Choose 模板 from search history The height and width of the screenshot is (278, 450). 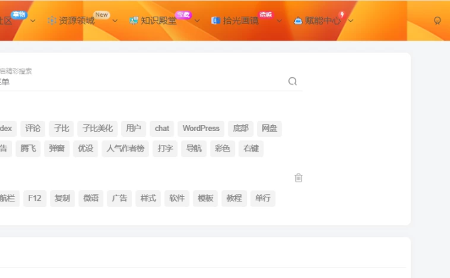(206, 198)
